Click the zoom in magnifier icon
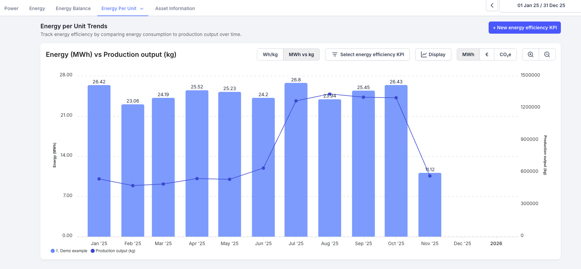This screenshot has width=581, height=269. point(531,54)
